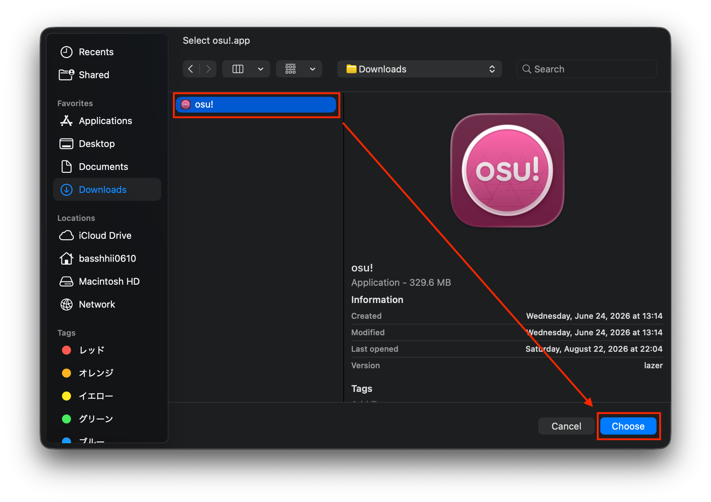Select Documents in the sidebar

point(107,167)
